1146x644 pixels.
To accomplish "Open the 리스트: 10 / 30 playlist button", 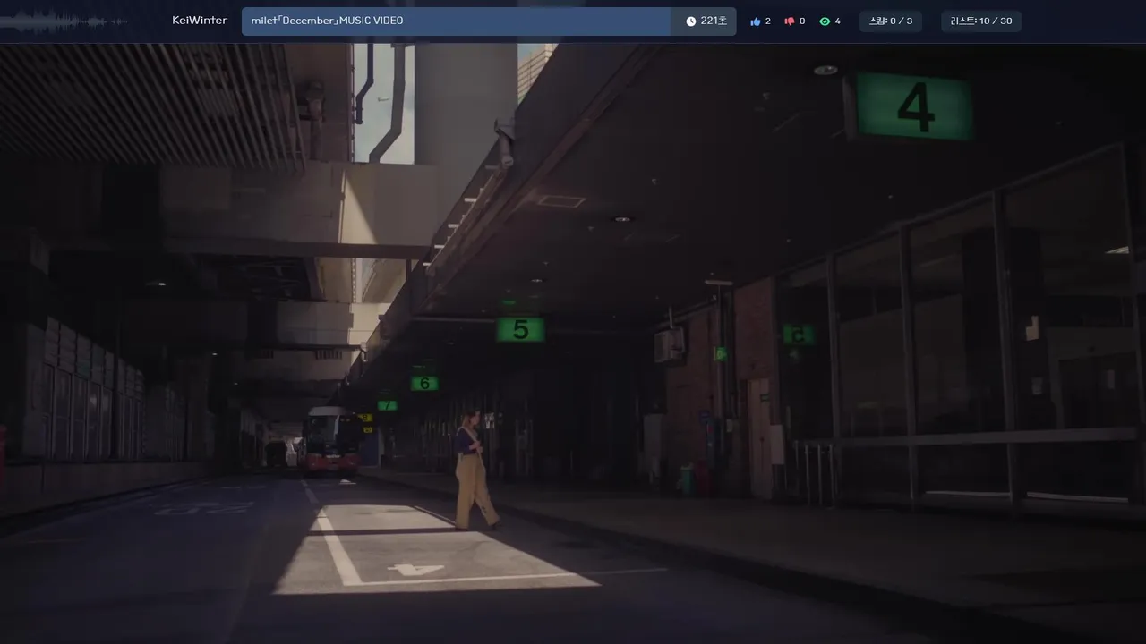I will pos(981,21).
